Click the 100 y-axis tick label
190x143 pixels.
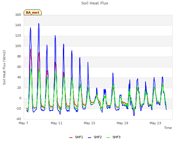[x=18, y=46]
